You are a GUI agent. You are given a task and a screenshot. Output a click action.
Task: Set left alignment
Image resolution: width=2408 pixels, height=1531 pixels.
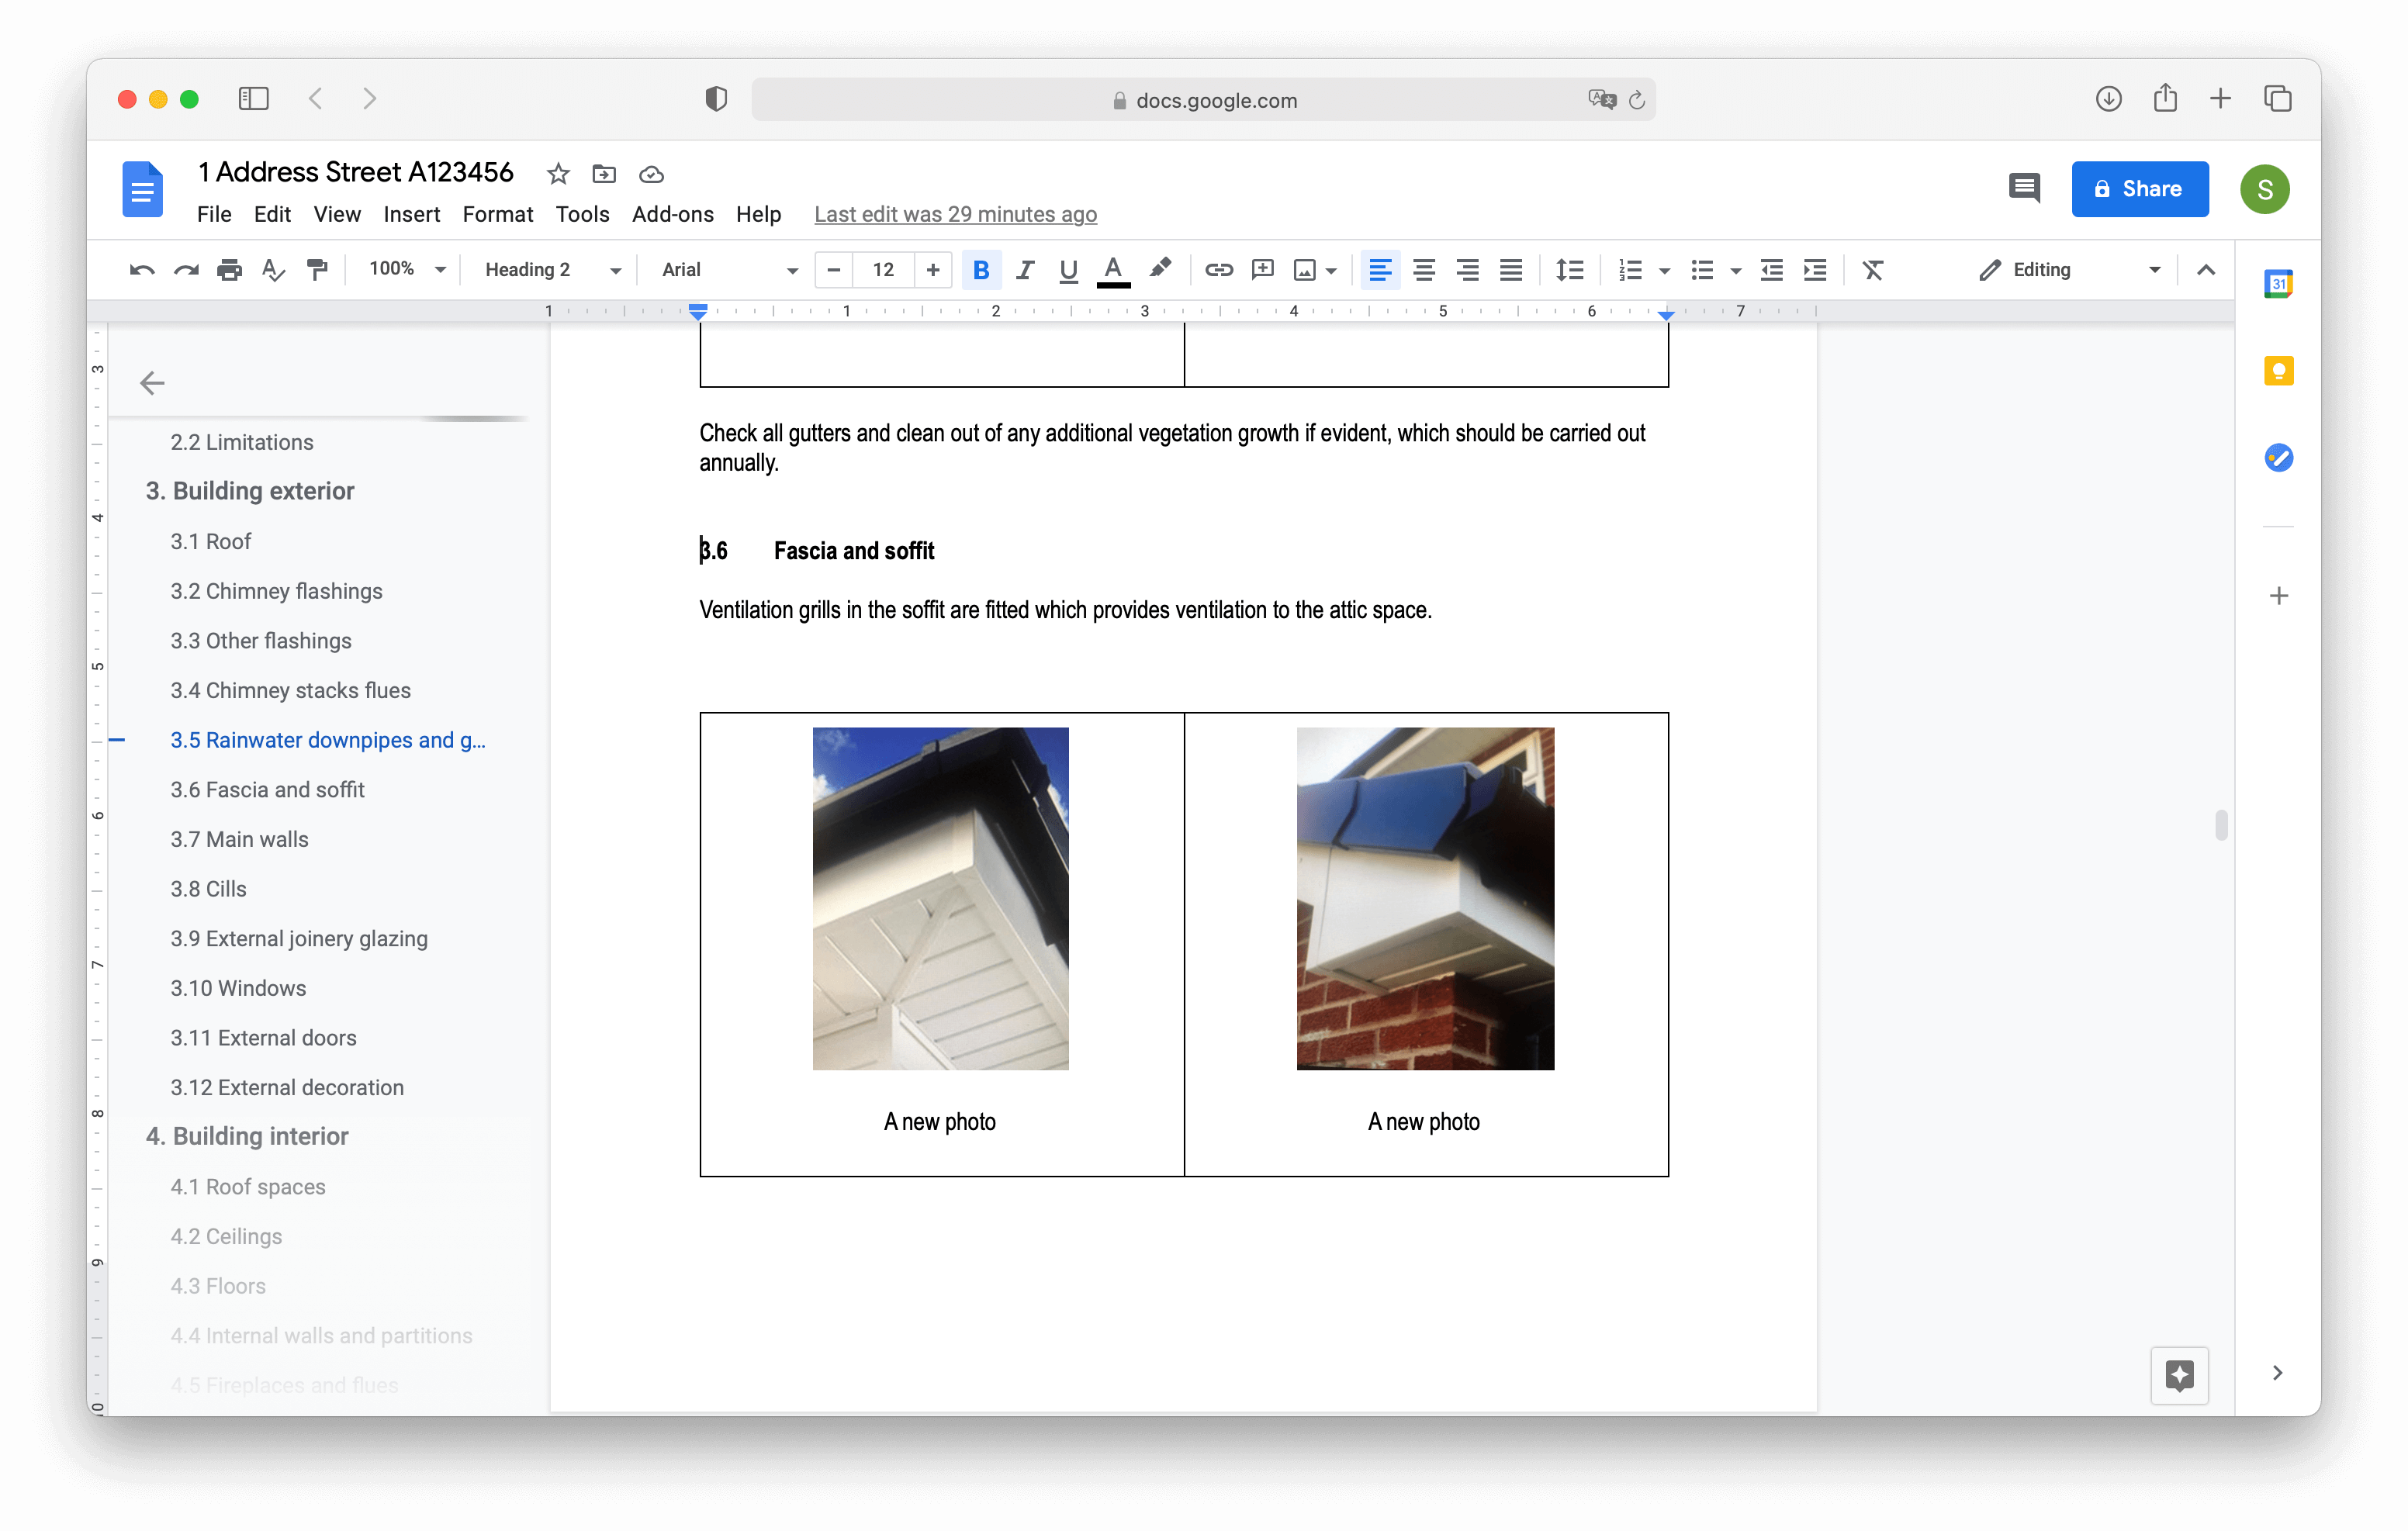(x=1380, y=270)
